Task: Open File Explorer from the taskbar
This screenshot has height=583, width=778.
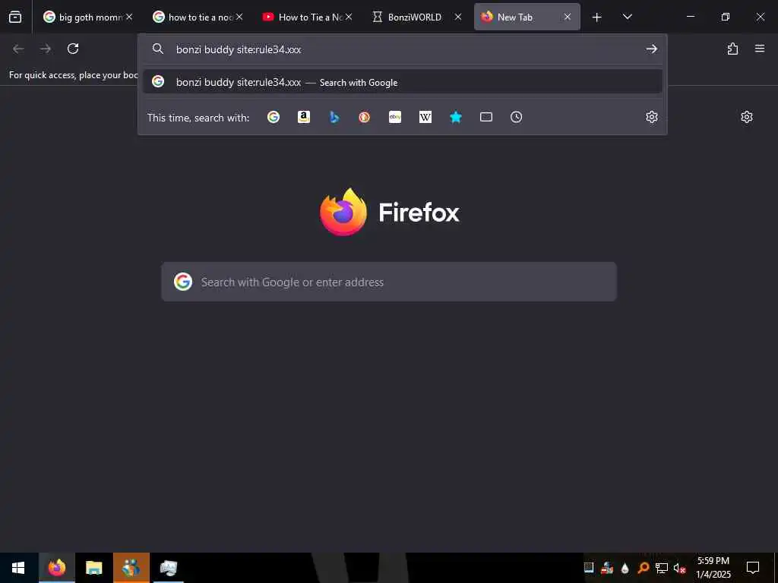Action: coord(93,568)
